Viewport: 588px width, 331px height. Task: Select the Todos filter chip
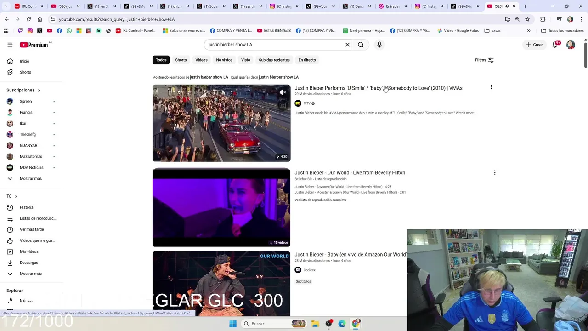click(161, 60)
